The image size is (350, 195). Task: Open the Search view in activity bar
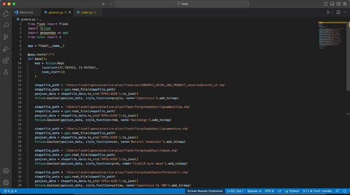(6, 26)
